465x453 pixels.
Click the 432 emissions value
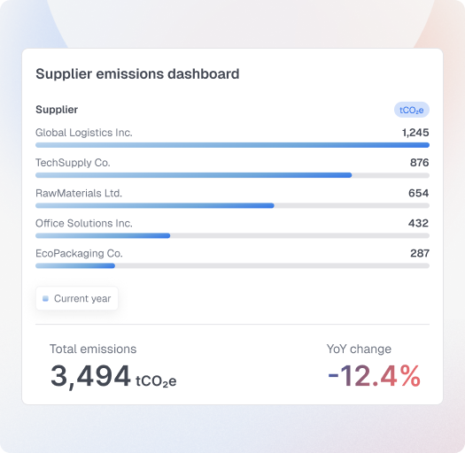(x=418, y=223)
